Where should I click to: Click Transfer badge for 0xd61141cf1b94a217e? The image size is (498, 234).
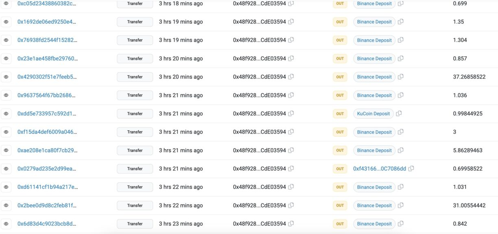pos(135,187)
